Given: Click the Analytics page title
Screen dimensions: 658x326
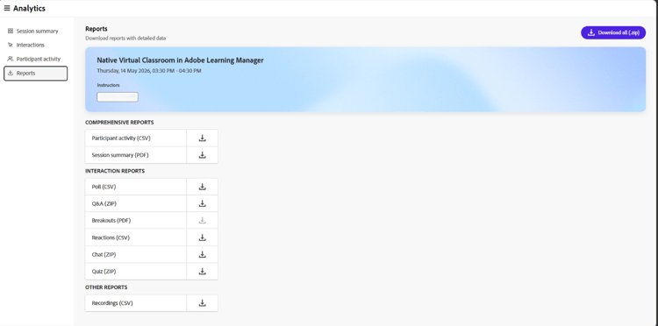Looking at the screenshot, I should click(29, 9).
